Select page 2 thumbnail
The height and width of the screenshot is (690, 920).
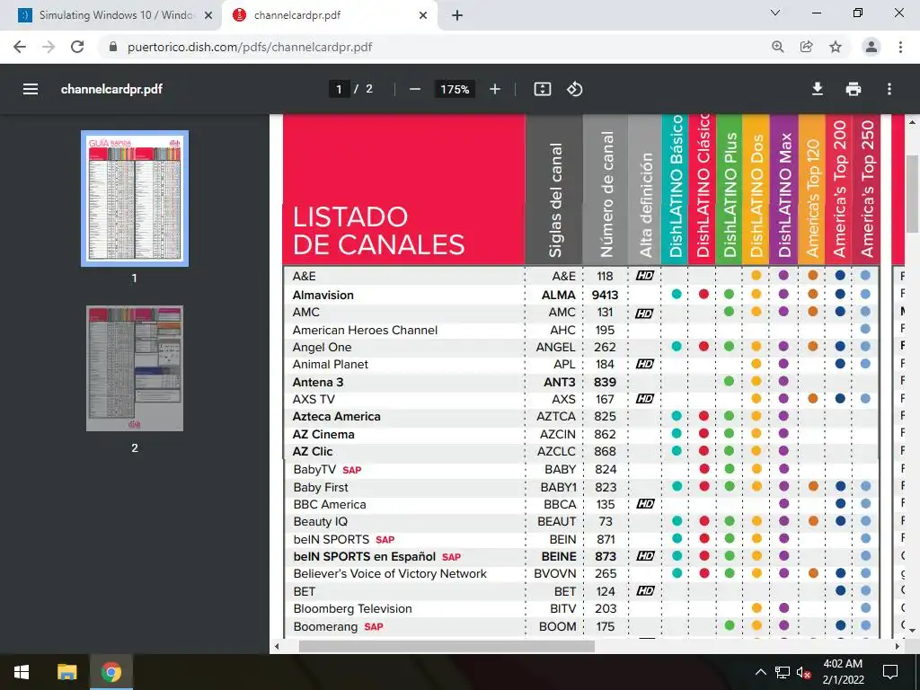point(135,367)
